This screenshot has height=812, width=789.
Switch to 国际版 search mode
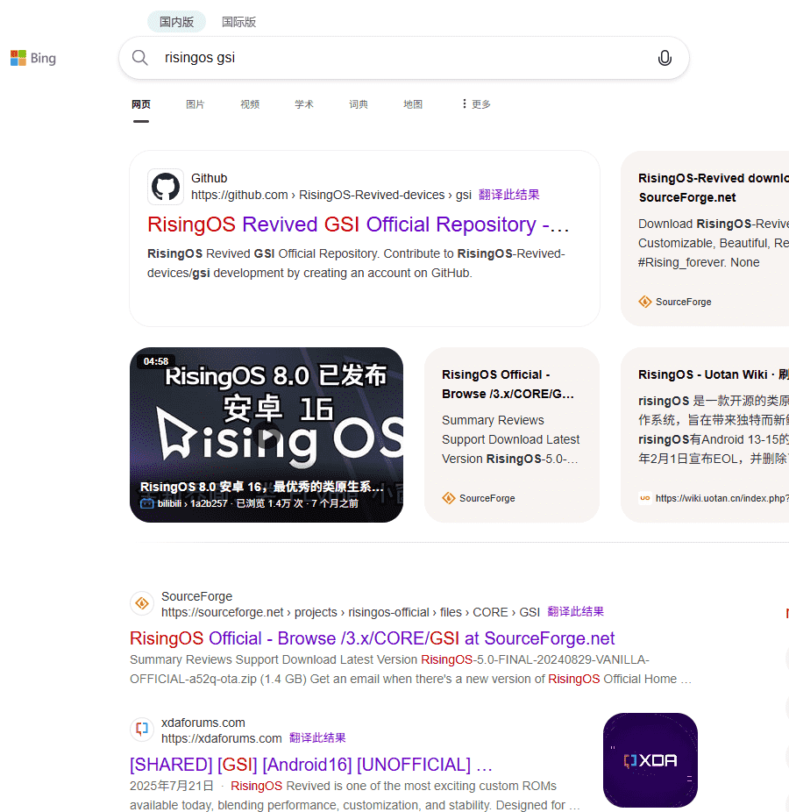click(238, 22)
